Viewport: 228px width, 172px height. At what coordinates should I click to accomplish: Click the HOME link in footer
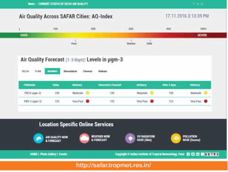[x=34, y=154]
